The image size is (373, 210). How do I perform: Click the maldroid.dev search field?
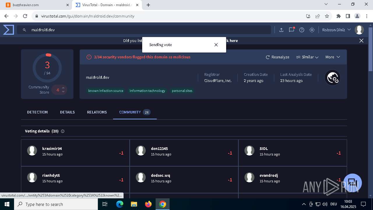144,30
